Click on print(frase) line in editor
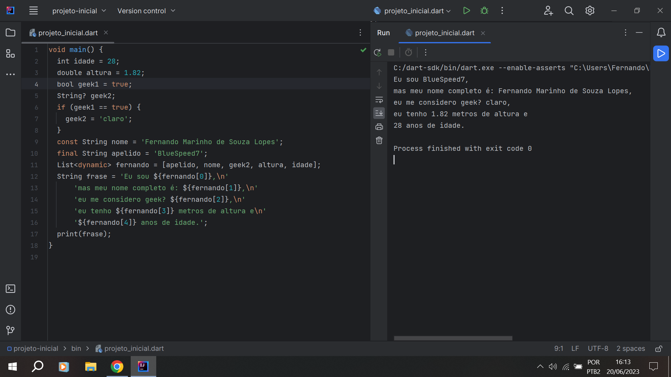The height and width of the screenshot is (377, 671). click(84, 234)
